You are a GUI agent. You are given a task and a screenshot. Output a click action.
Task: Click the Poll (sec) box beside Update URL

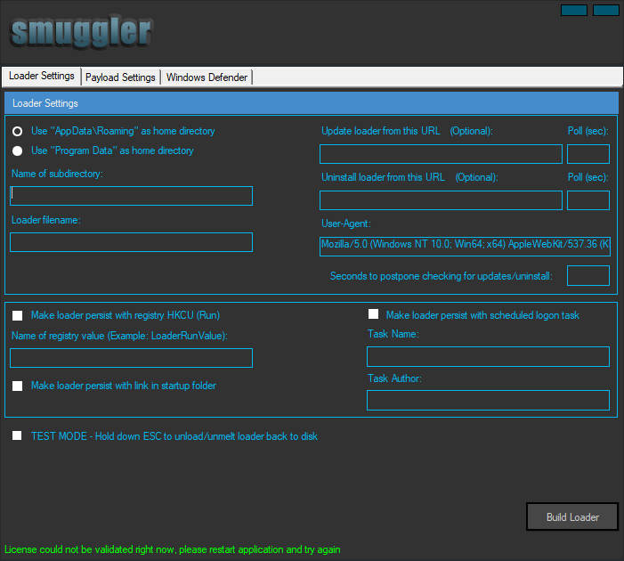(x=588, y=154)
